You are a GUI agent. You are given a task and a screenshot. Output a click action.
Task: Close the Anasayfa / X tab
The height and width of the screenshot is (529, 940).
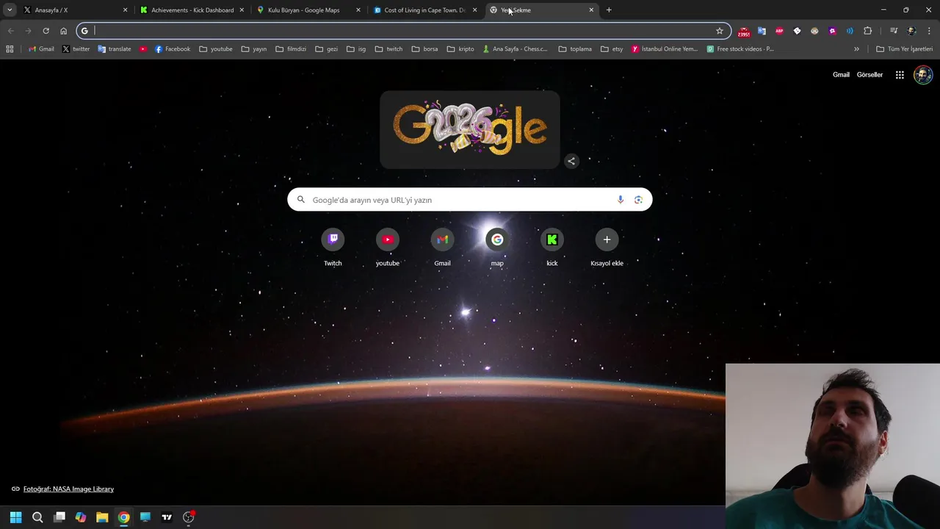point(125,10)
